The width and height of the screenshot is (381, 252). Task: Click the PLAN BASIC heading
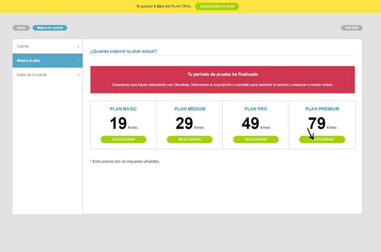coord(123,109)
